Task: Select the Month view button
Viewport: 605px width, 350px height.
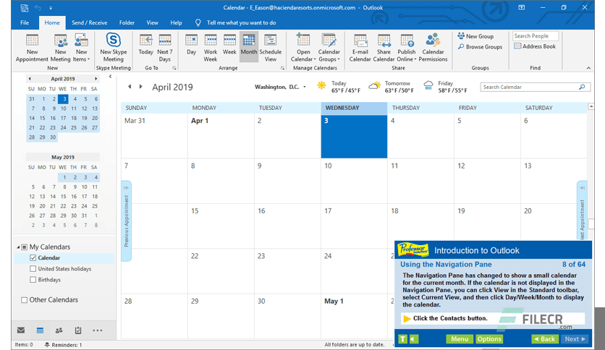Action: click(x=248, y=45)
